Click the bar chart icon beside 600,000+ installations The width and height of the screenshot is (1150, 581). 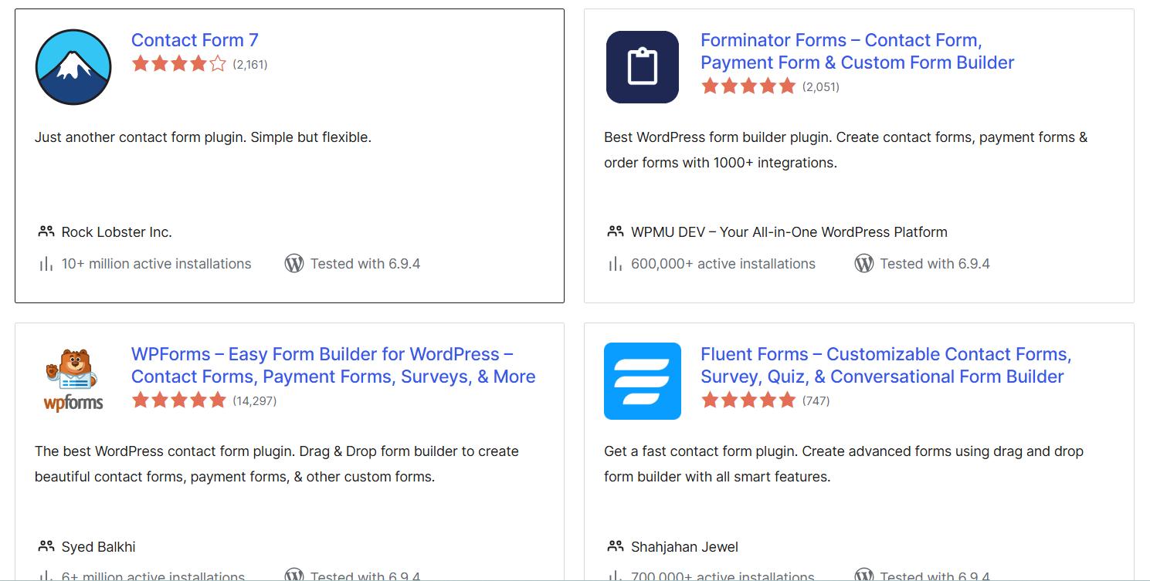point(615,264)
